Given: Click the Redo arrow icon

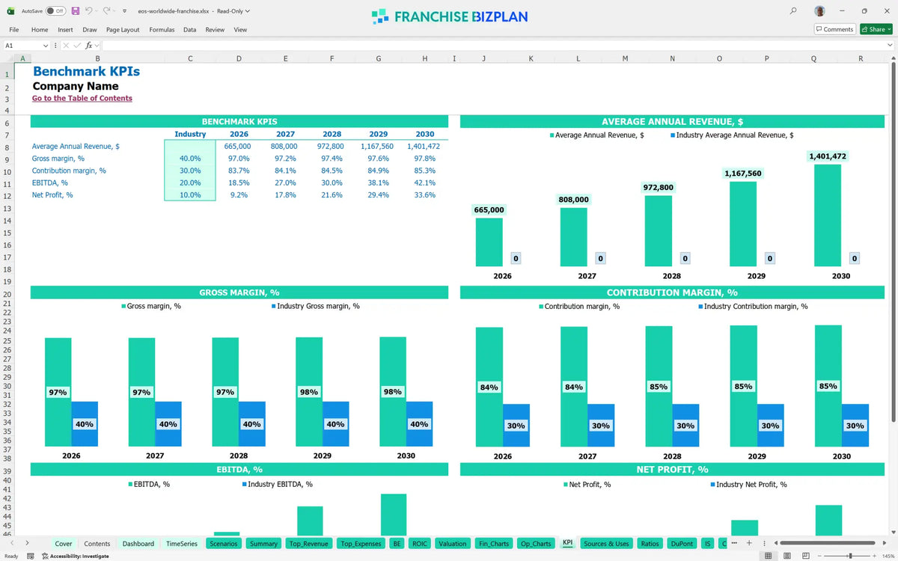Looking at the screenshot, I should pyautogui.click(x=108, y=11).
